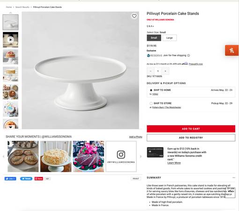The height and width of the screenshot is (211, 239).
Task: Open the Instagram #MyWilliamsSonoma tile
Action: [x=121, y=156]
